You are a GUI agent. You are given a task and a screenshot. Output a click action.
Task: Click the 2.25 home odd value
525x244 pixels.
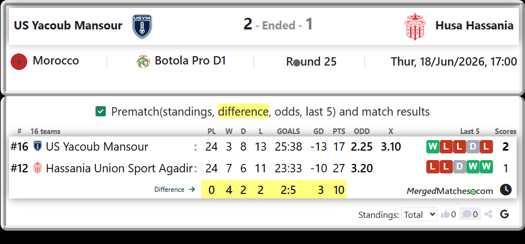pyautogui.click(x=362, y=147)
